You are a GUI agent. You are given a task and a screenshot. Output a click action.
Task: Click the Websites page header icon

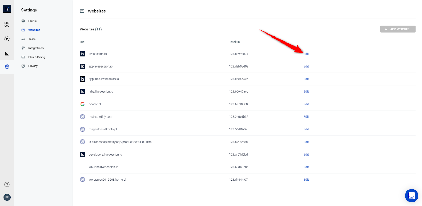point(82,11)
